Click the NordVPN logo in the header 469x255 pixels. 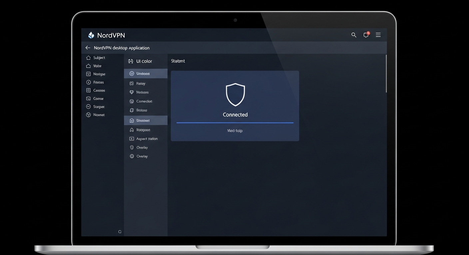tap(106, 35)
